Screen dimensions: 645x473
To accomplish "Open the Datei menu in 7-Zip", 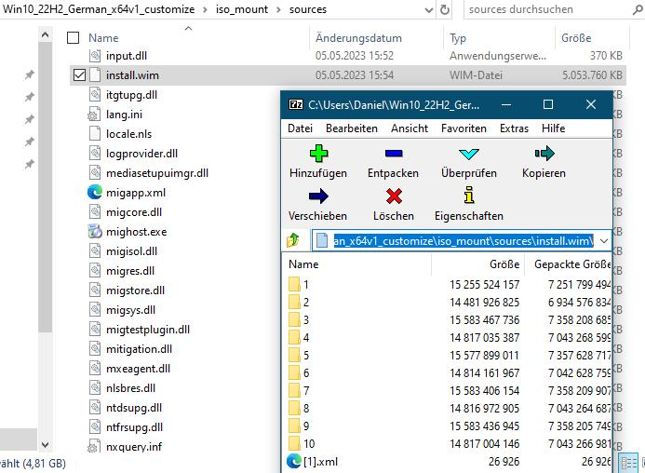I will click(x=301, y=128).
